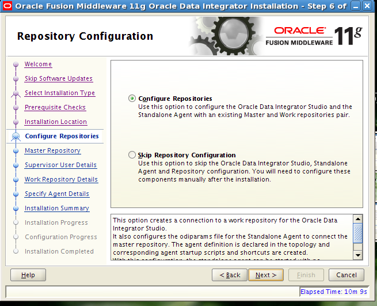377x306 pixels.
Task: Minimize the installer window
Action: (x=356, y=6)
